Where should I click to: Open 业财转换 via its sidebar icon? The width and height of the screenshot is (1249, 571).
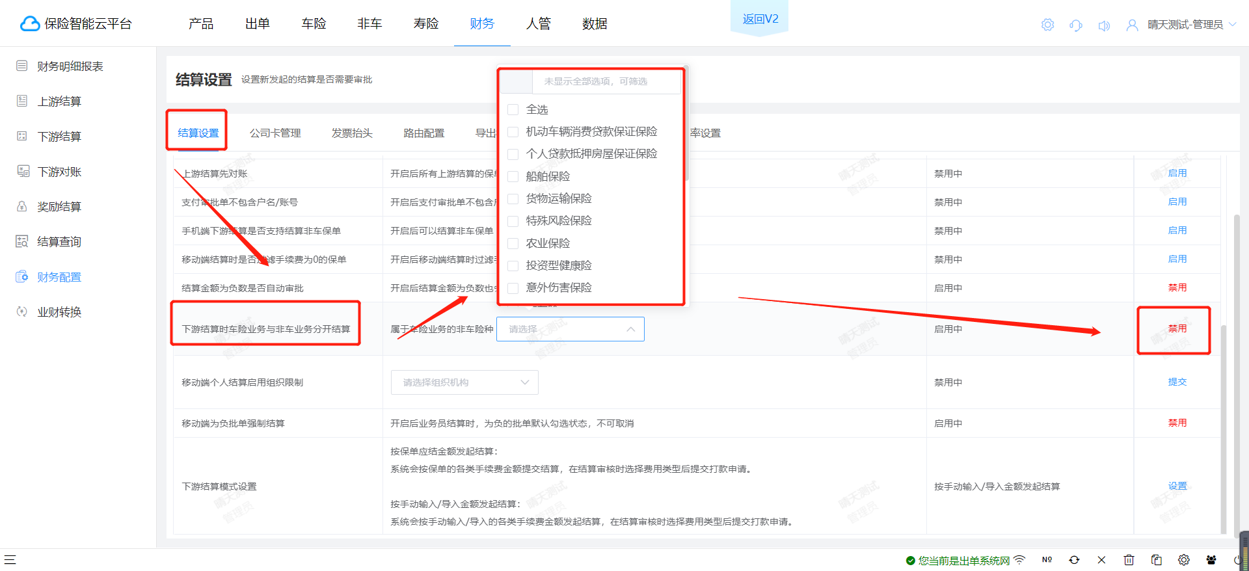point(21,312)
